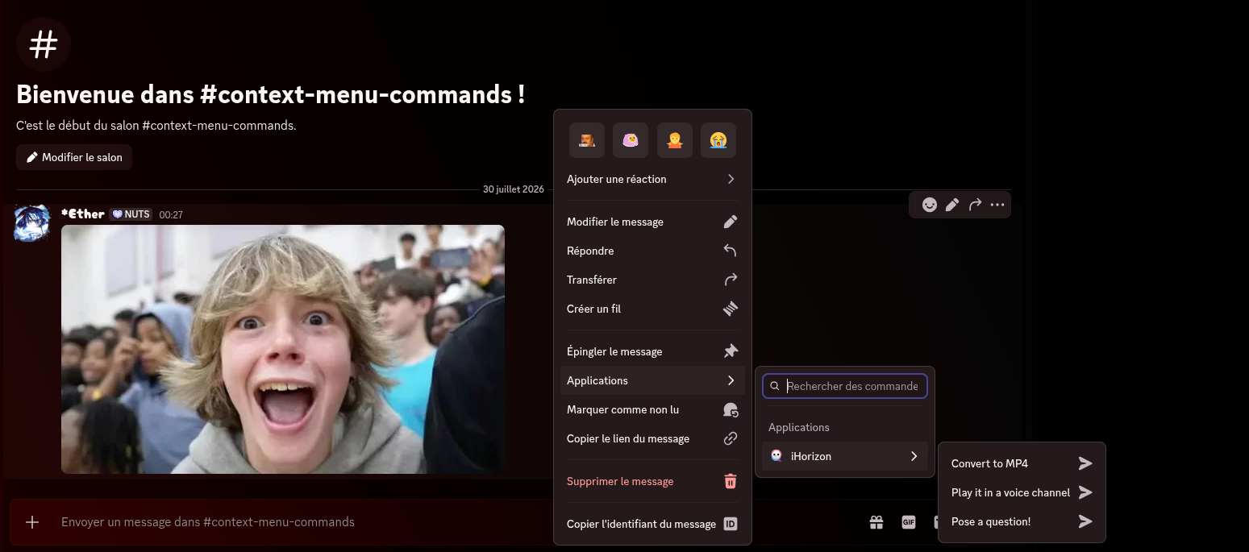React with the shrugging person emoji
This screenshot has width=1249, height=552.
click(674, 140)
